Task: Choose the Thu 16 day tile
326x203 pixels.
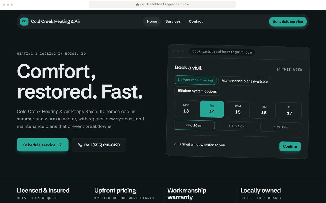Action: click(264, 110)
